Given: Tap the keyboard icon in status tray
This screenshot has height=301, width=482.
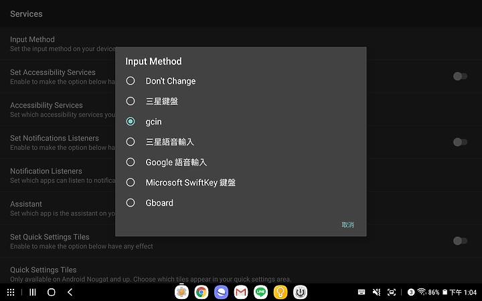Looking at the screenshot, I should click(361, 292).
